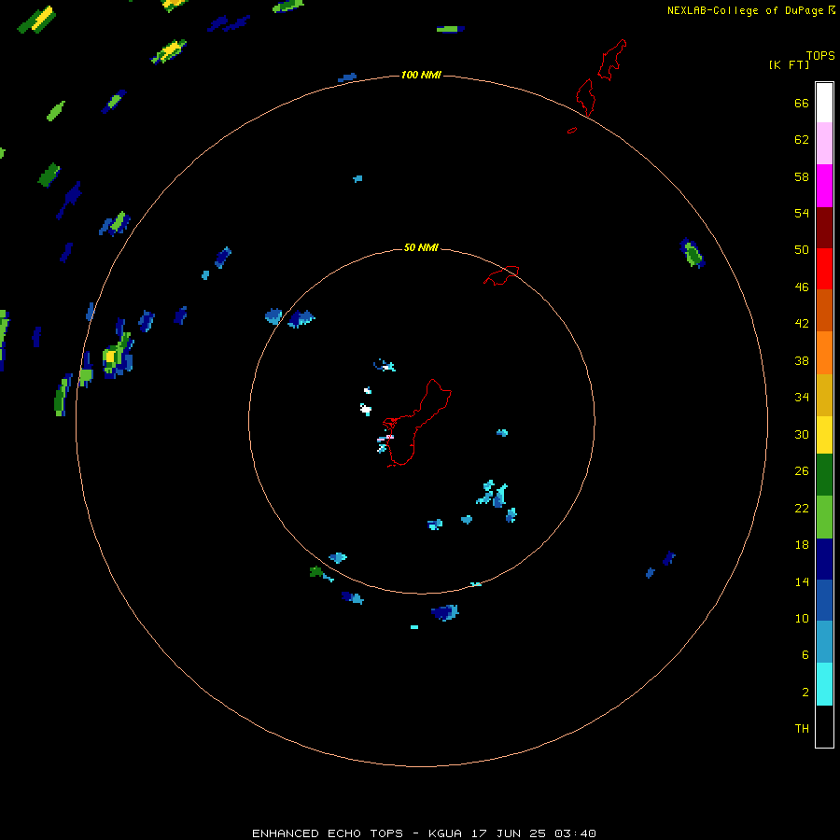Click the 100 NMI range ring label
This screenshot has height=840, width=840.
point(421,75)
